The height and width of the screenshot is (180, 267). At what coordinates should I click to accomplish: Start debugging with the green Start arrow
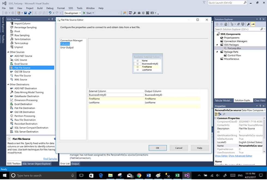84,13
